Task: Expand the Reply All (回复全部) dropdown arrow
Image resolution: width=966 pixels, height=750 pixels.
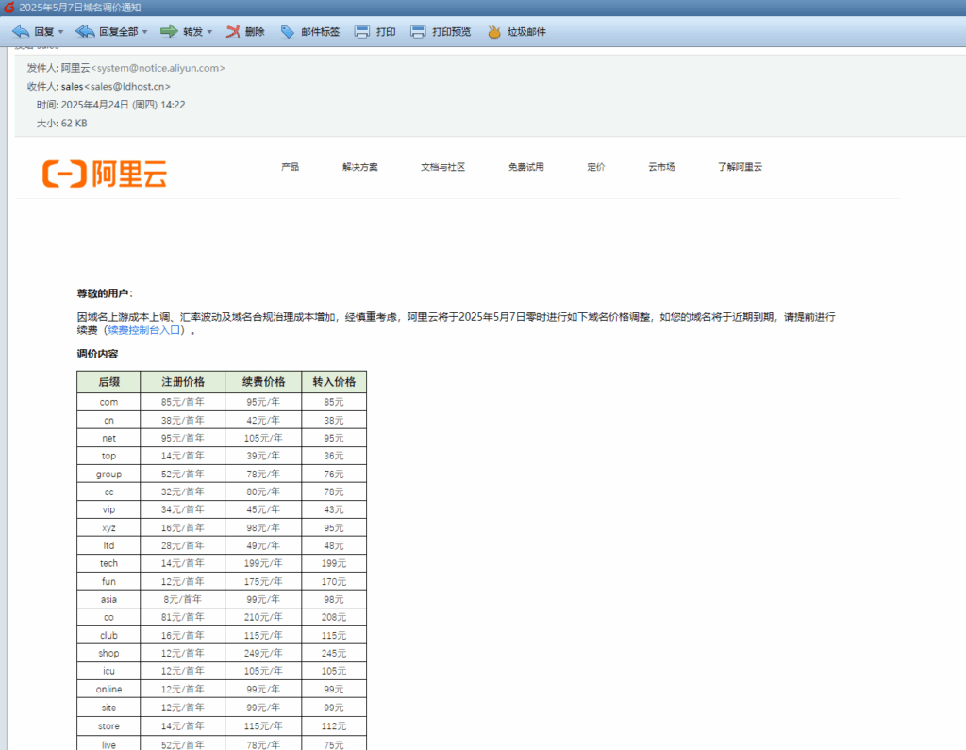Action: pyautogui.click(x=144, y=32)
